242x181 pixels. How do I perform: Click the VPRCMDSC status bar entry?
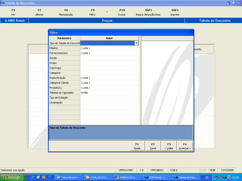point(157,170)
